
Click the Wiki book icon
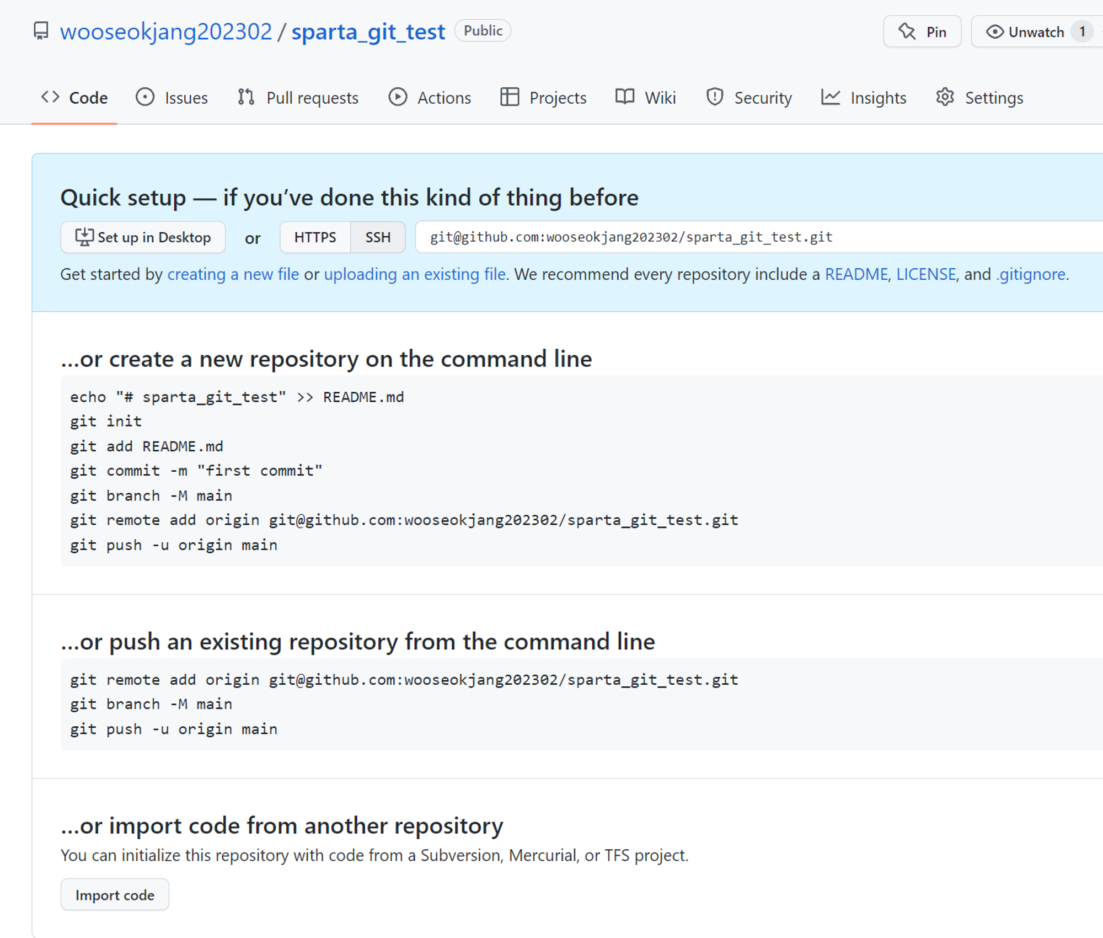pos(625,97)
